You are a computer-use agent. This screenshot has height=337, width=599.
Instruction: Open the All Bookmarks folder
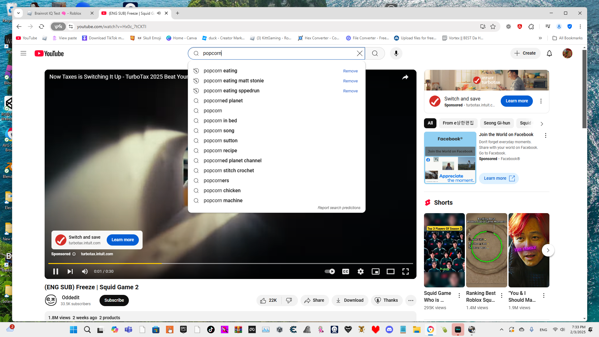tap(567, 38)
